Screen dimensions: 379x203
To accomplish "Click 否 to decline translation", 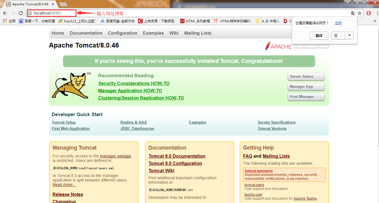I will point(338,36).
